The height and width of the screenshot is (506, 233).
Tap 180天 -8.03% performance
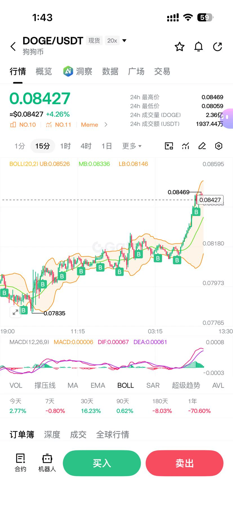click(162, 406)
